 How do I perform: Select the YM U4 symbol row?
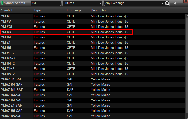92,37
